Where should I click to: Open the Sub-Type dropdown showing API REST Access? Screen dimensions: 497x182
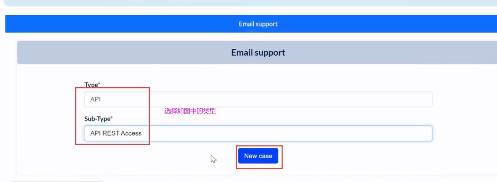[x=258, y=133]
